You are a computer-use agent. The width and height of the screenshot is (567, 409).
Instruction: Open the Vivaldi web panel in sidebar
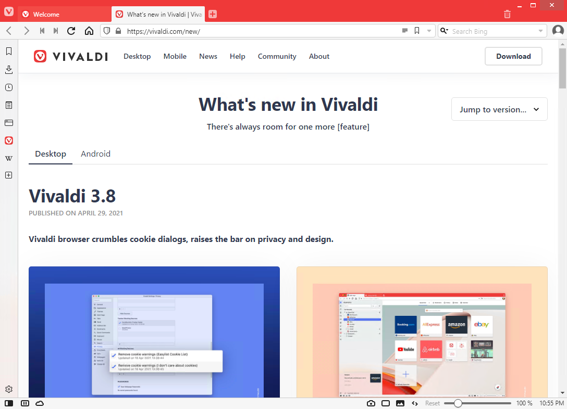tap(9, 140)
